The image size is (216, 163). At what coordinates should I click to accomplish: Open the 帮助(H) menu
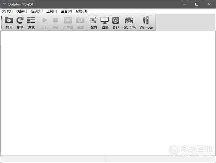tap(81, 11)
